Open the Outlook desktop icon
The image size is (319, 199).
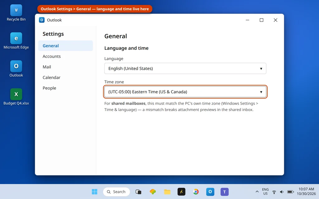click(16, 69)
